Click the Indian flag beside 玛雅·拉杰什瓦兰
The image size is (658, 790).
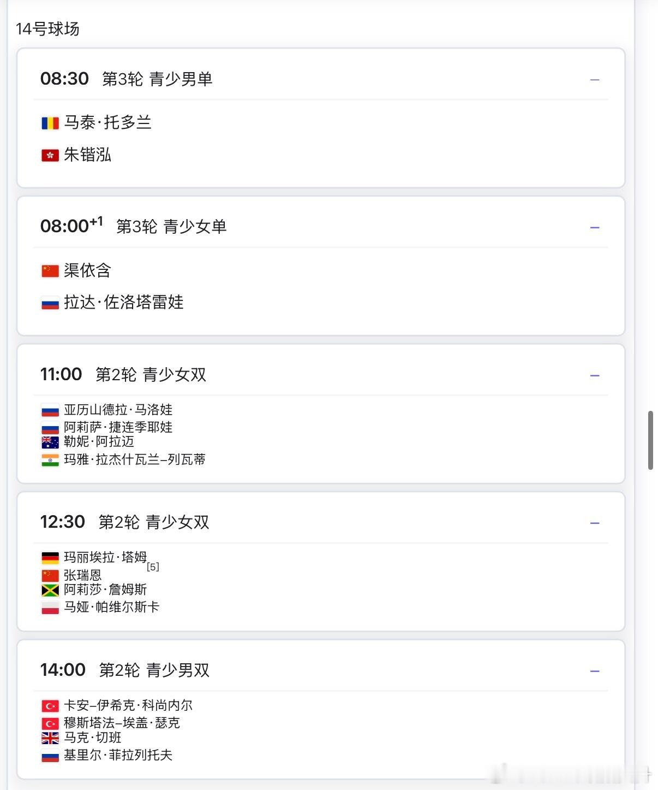pos(50,460)
